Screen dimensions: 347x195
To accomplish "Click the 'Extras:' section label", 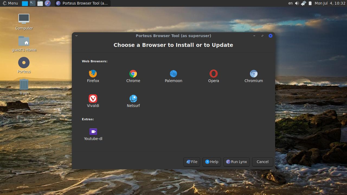I will [x=88, y=119].
